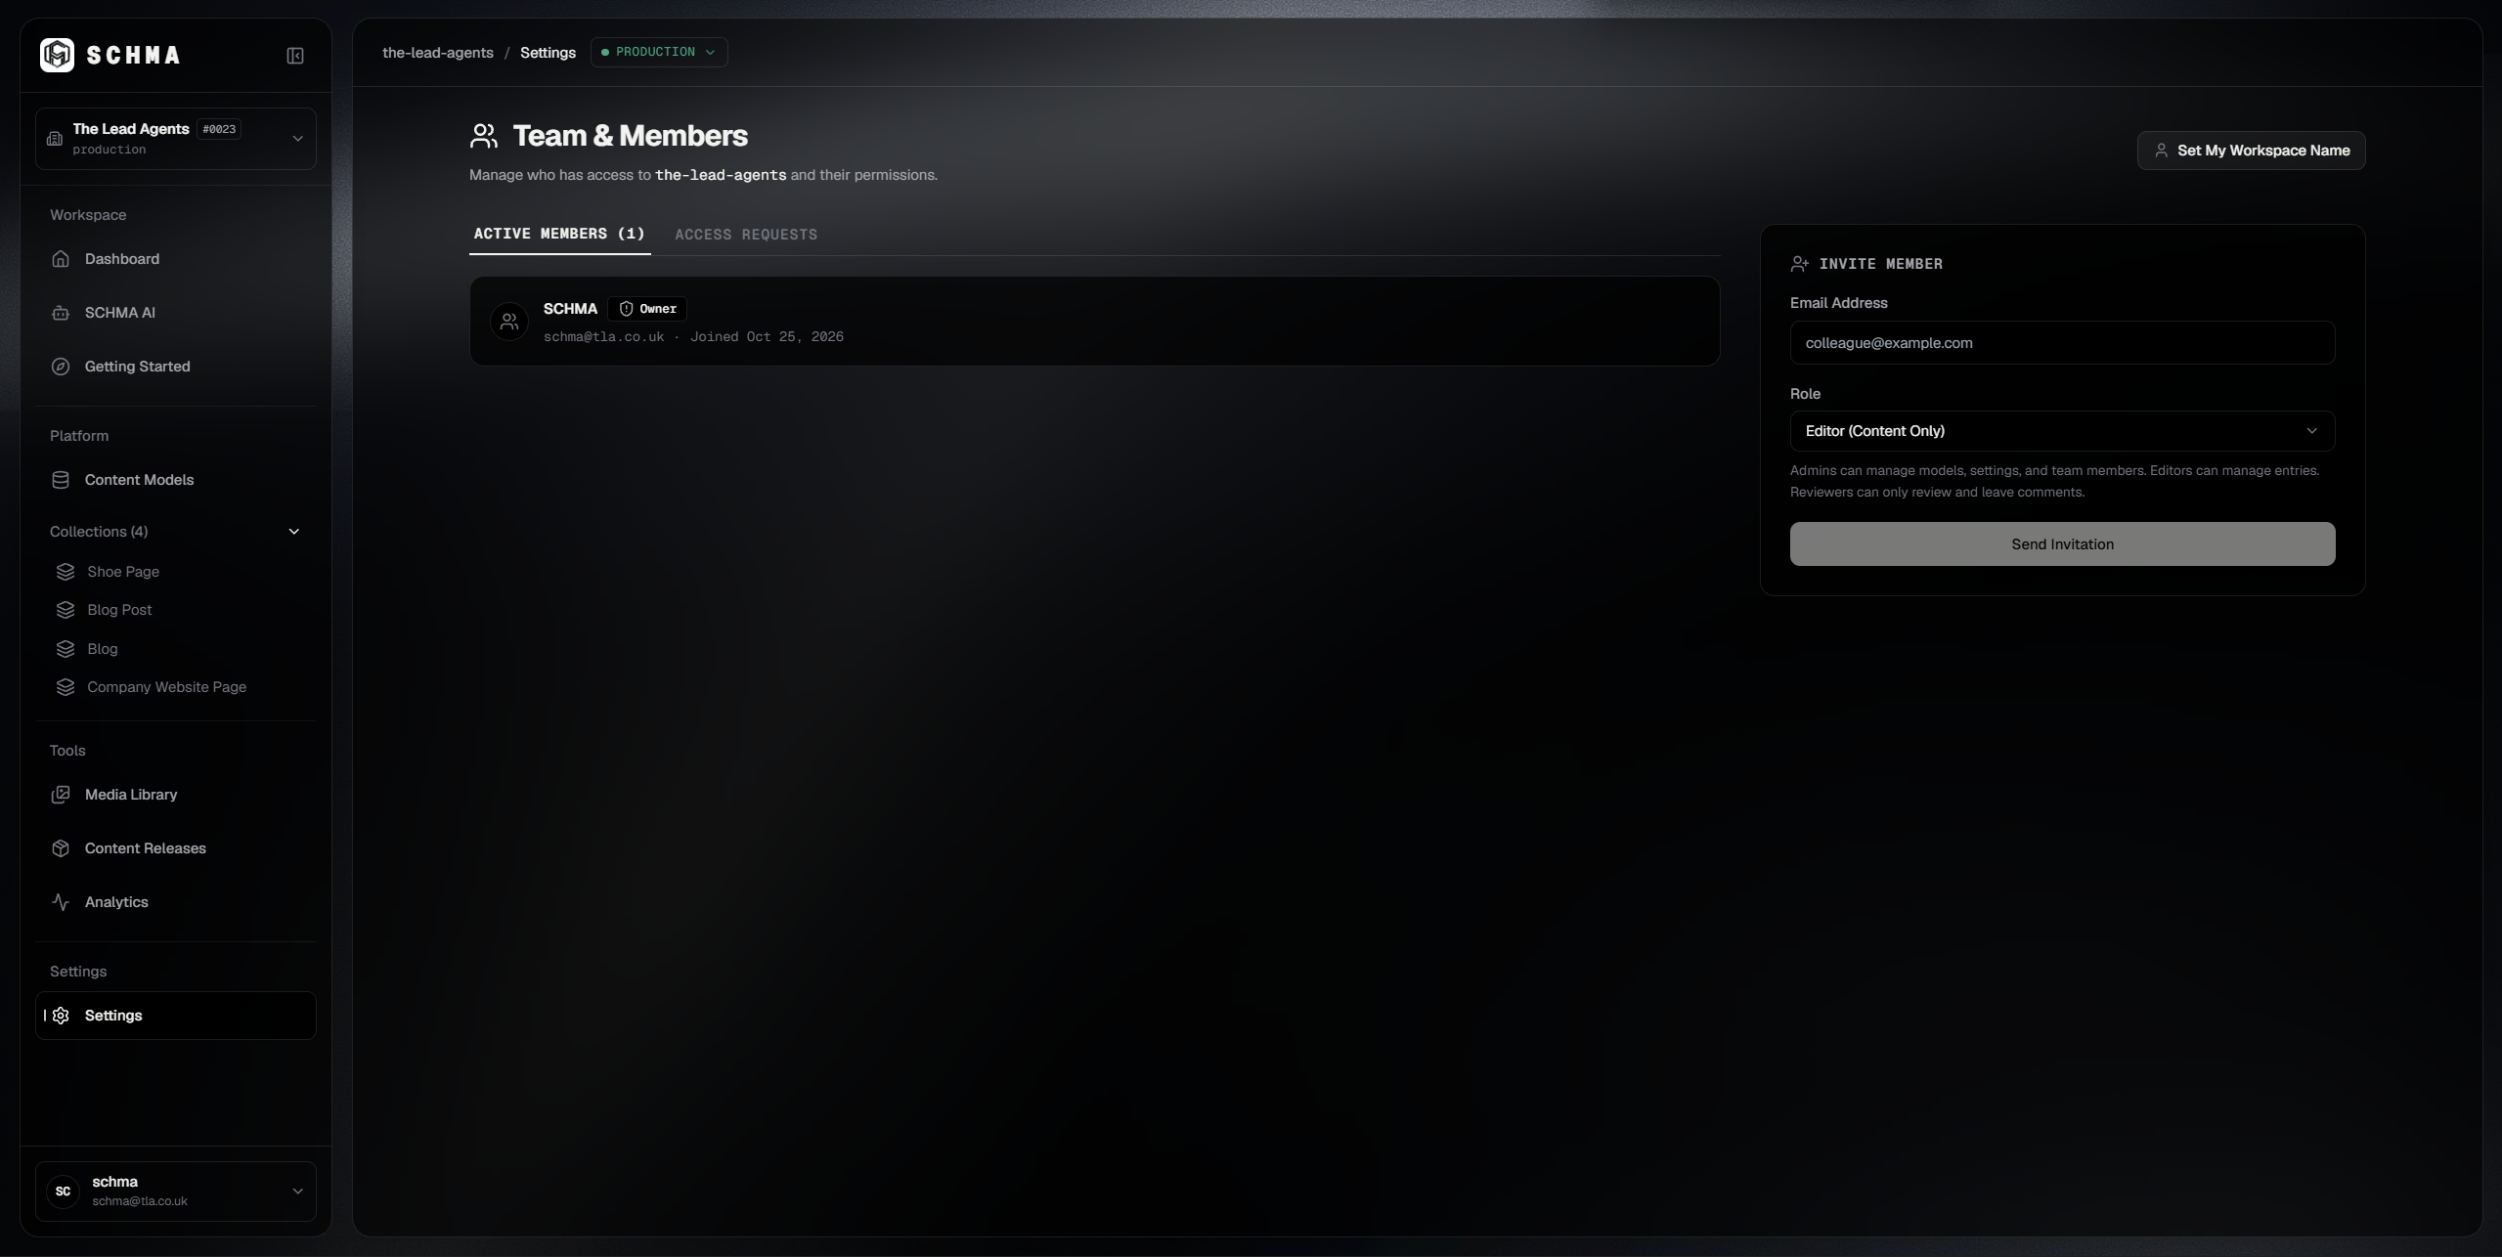Image resolution: width=2502 pixels, height=1257 pixels.
Task: Collapse the sidebar with the panel icon
Action: 295,56
